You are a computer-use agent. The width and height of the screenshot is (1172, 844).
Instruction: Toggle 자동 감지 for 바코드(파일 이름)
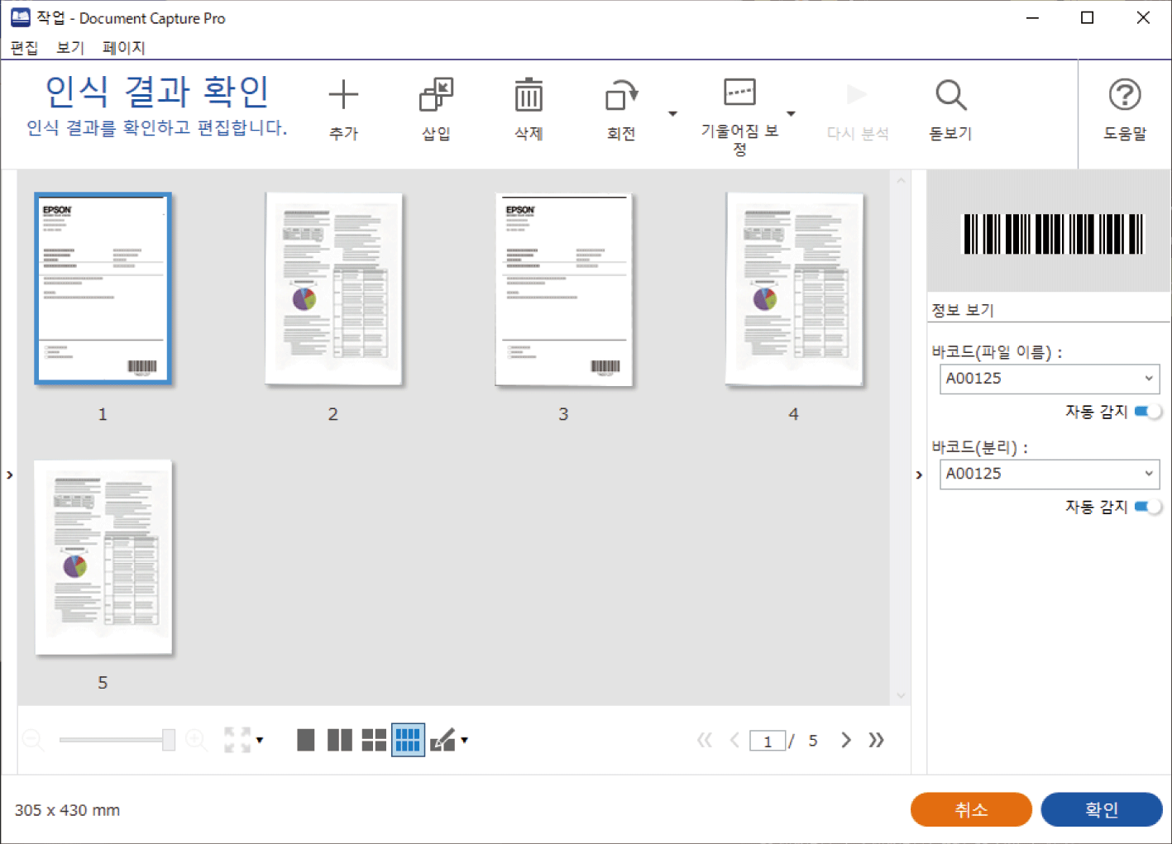coord(1147,412)
